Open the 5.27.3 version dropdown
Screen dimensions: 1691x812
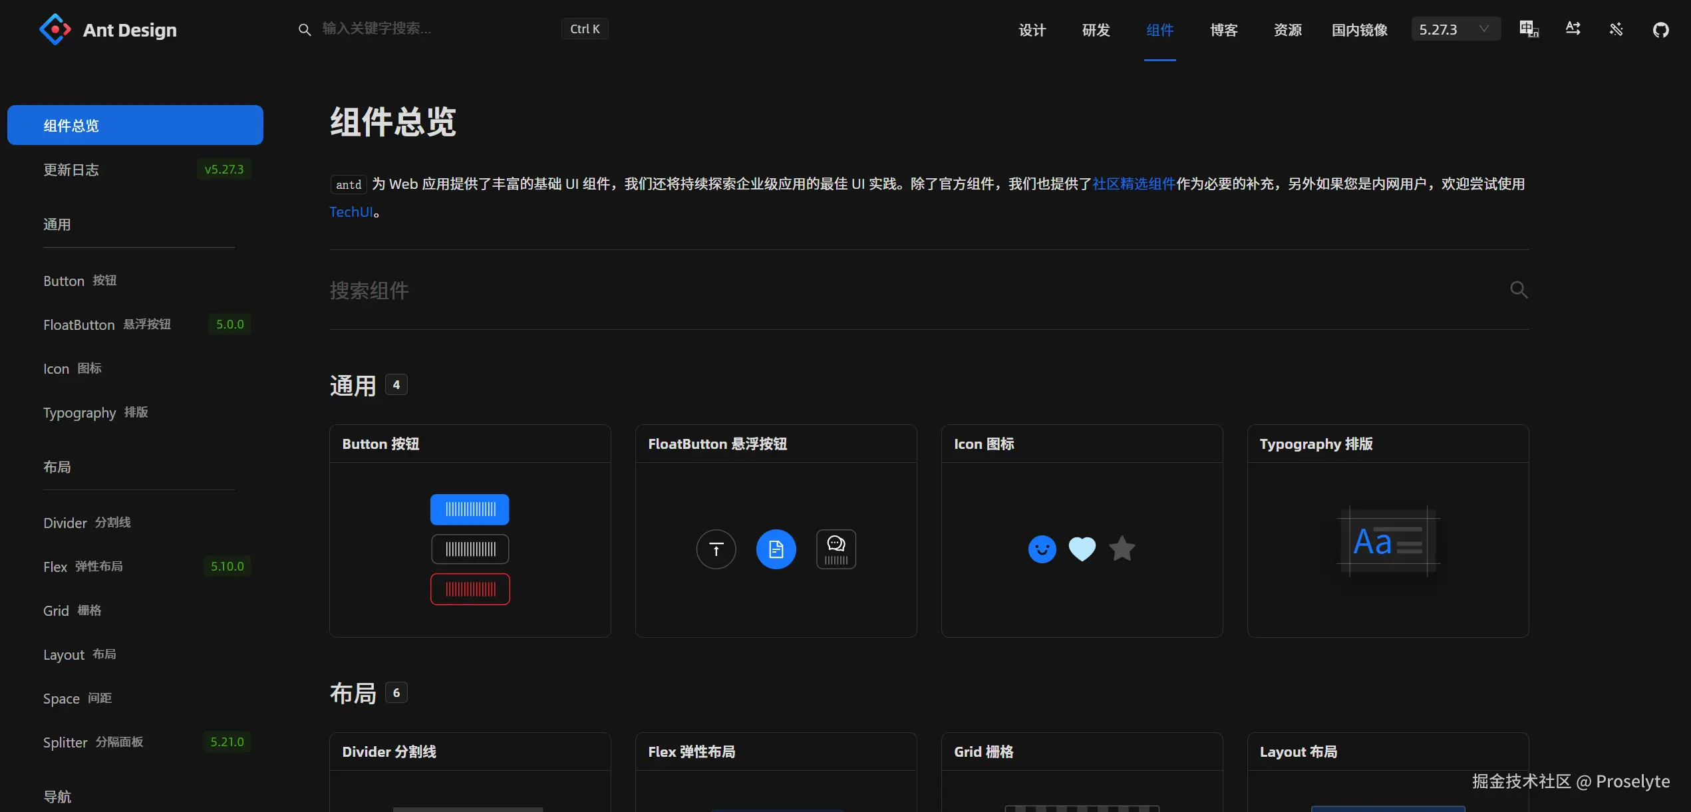tap(1455, 29)
